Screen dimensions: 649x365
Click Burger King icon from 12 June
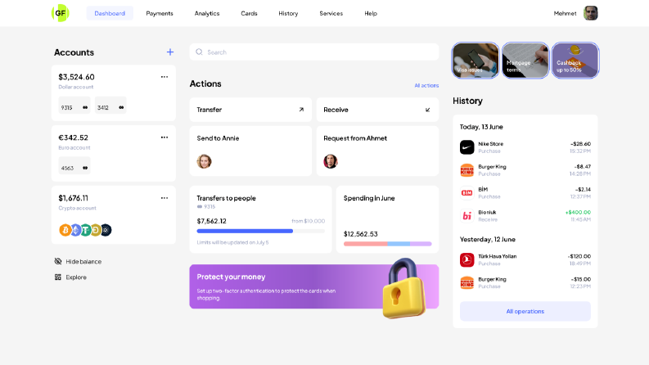(466, 282)
